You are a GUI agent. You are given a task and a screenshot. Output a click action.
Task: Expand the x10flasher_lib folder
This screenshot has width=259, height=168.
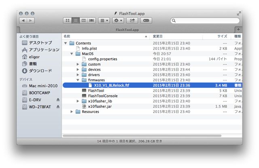[78, 101]
